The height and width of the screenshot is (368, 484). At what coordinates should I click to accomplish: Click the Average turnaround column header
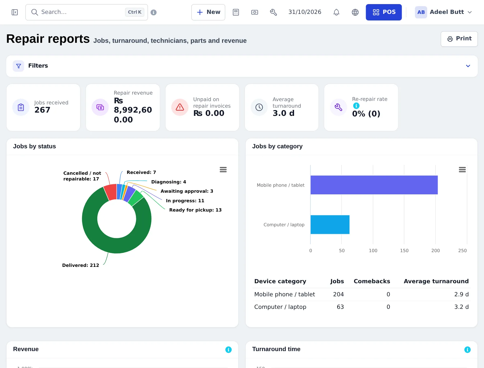click(436, 281)
